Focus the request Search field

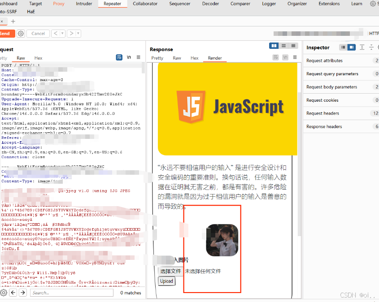tap(72, 293)
